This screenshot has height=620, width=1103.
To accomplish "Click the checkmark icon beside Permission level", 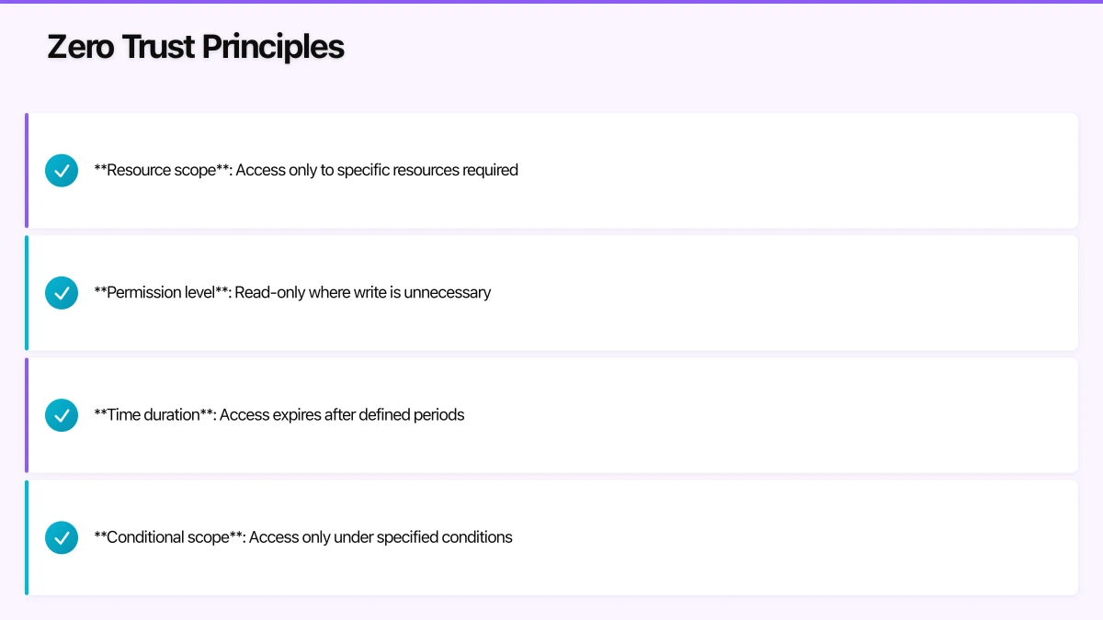I will click(x=62, y=293).
